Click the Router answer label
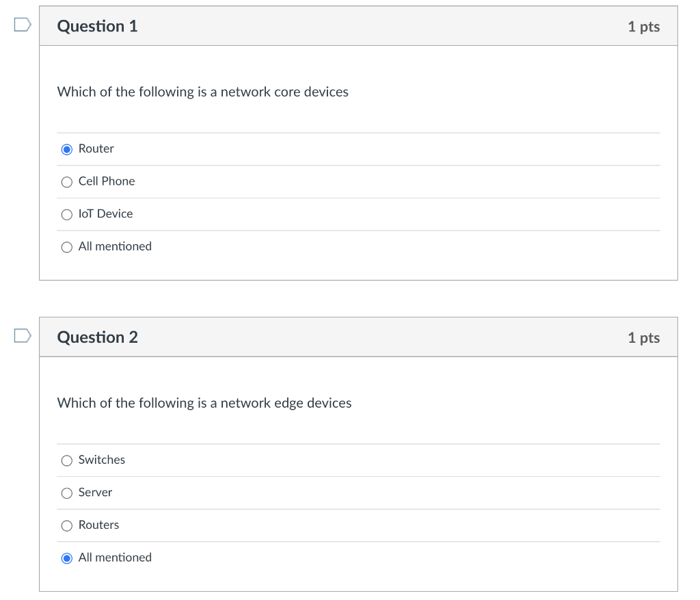 [96, 148]
